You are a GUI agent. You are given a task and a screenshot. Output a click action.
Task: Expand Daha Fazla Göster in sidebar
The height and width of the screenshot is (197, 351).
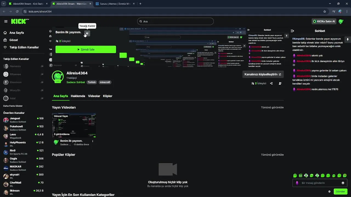[x=13, y=106]
